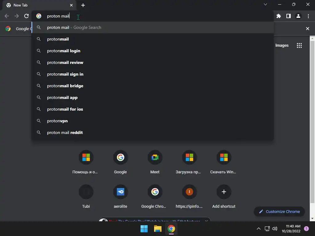The height and width of the screenshot is (236, 315).
Task: Show hidden system tray icons
Action: pos(259,229)
